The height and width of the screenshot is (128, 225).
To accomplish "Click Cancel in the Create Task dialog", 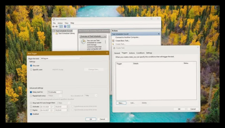I will tap(193, 109).
